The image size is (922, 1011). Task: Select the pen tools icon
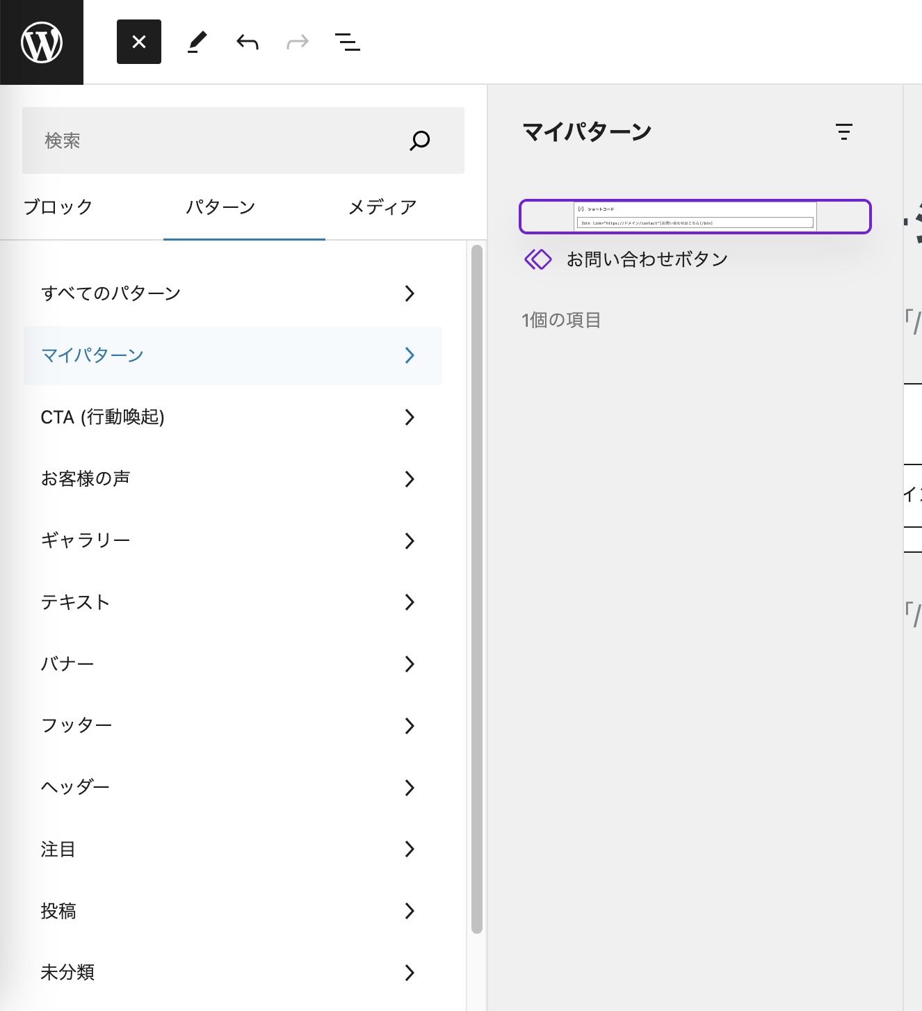197,42
